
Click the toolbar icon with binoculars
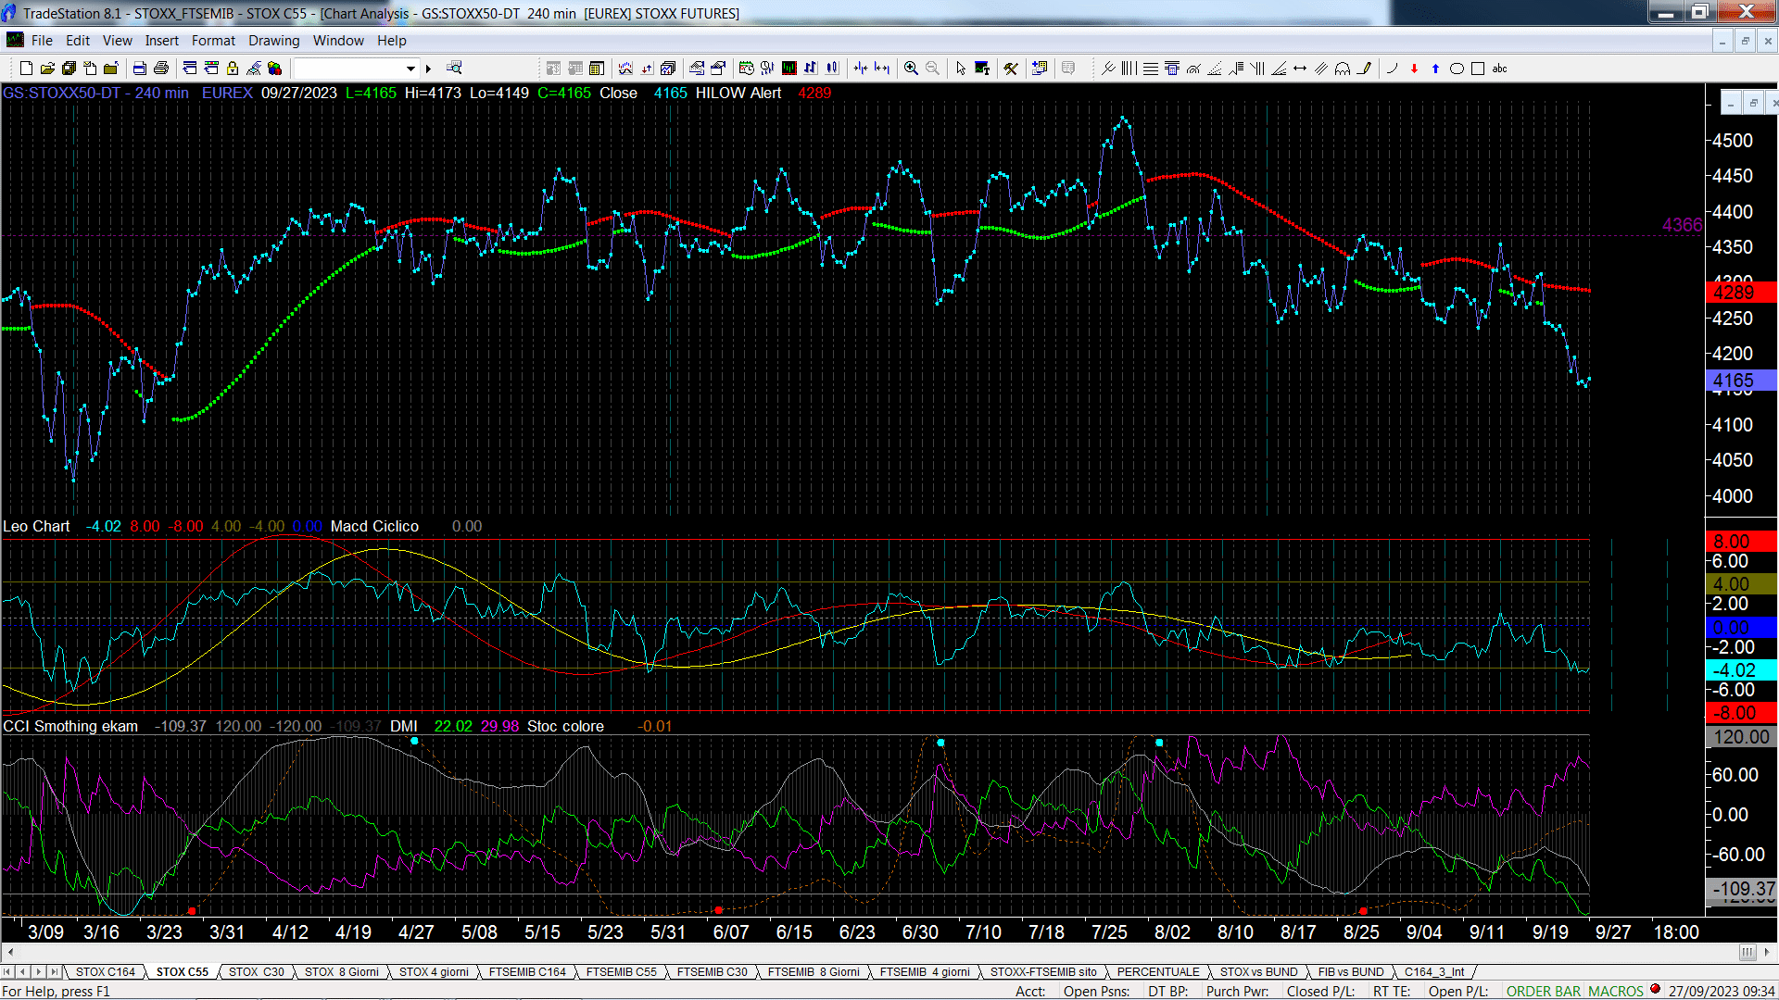click(x=454, y=69)
